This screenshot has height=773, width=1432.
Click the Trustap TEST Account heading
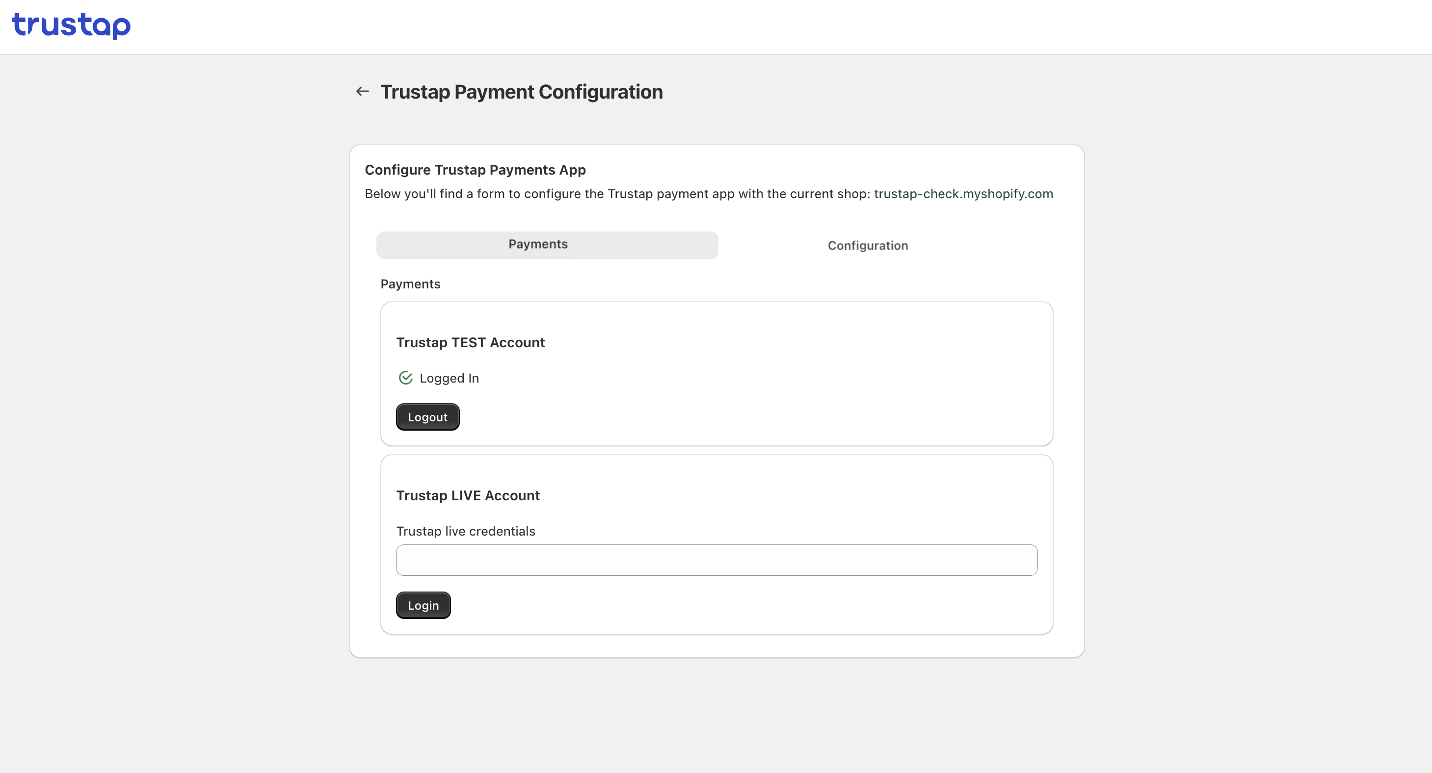tap(470, 342)
